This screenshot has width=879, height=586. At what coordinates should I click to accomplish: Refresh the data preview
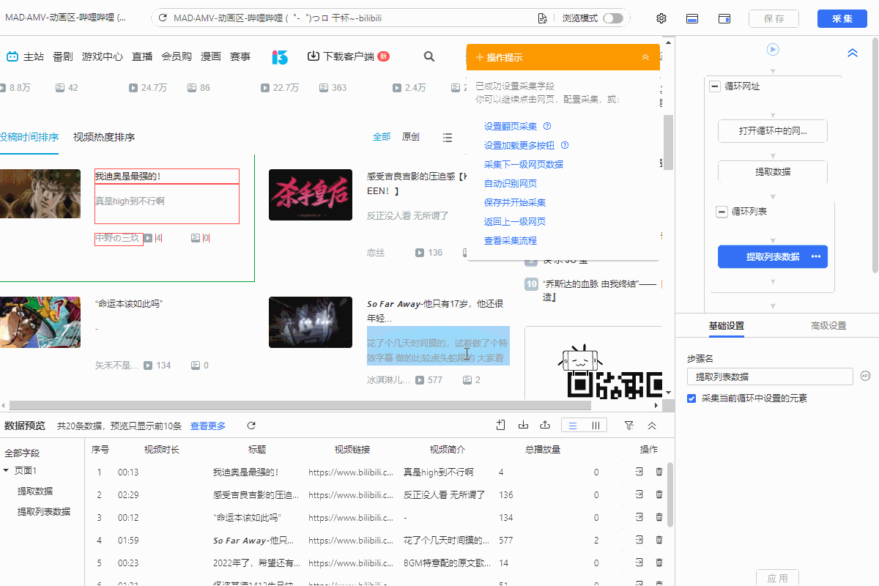251,426
